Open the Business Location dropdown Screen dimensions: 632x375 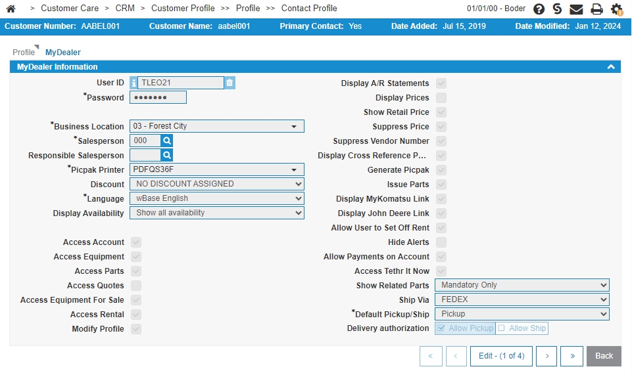pos(217,126)
